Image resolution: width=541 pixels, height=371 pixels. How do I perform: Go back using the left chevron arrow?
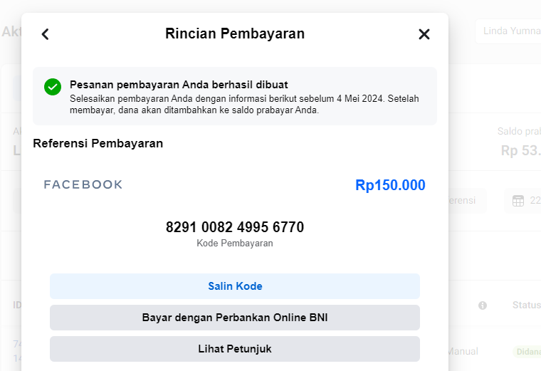click(45, 34)
